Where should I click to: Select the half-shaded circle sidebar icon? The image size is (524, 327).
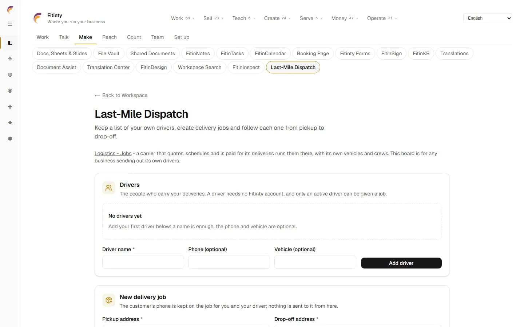point(10,75)
